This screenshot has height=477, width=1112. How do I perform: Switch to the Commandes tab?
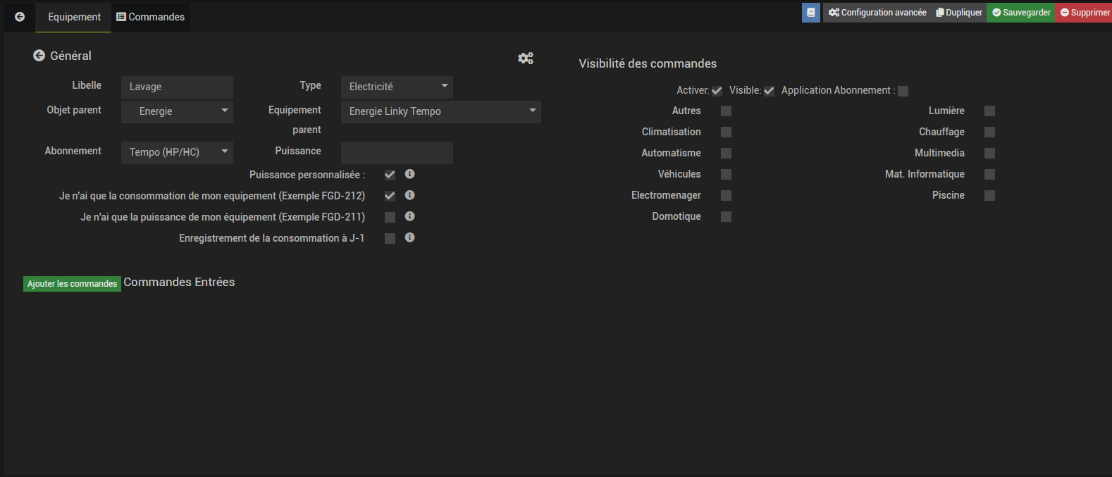151,17
